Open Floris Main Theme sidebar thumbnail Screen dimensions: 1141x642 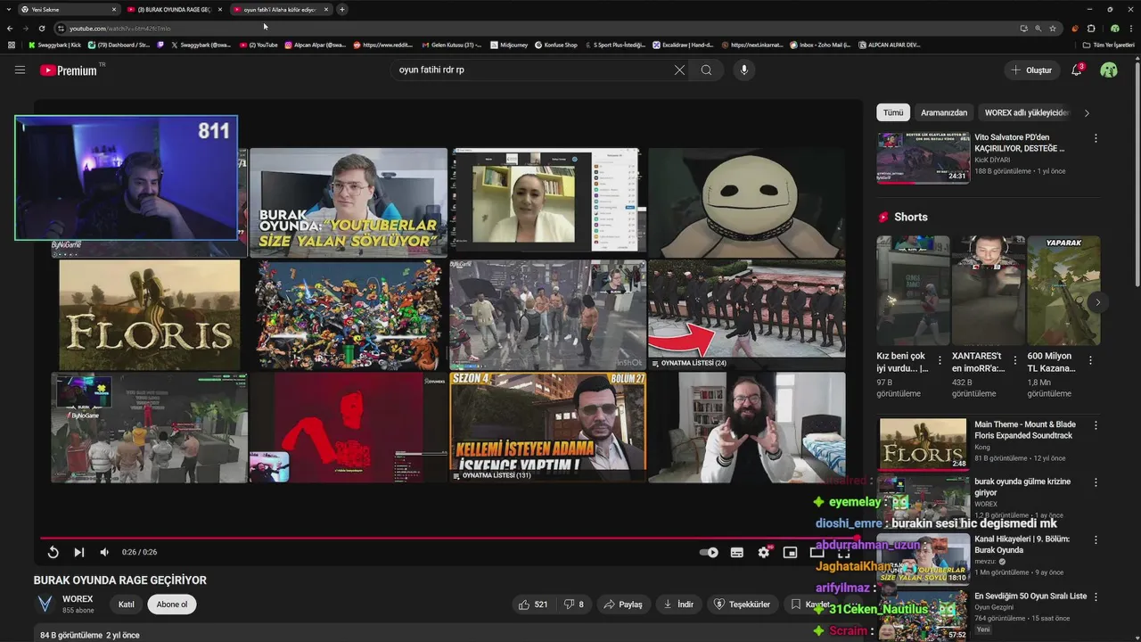(923, 444)
